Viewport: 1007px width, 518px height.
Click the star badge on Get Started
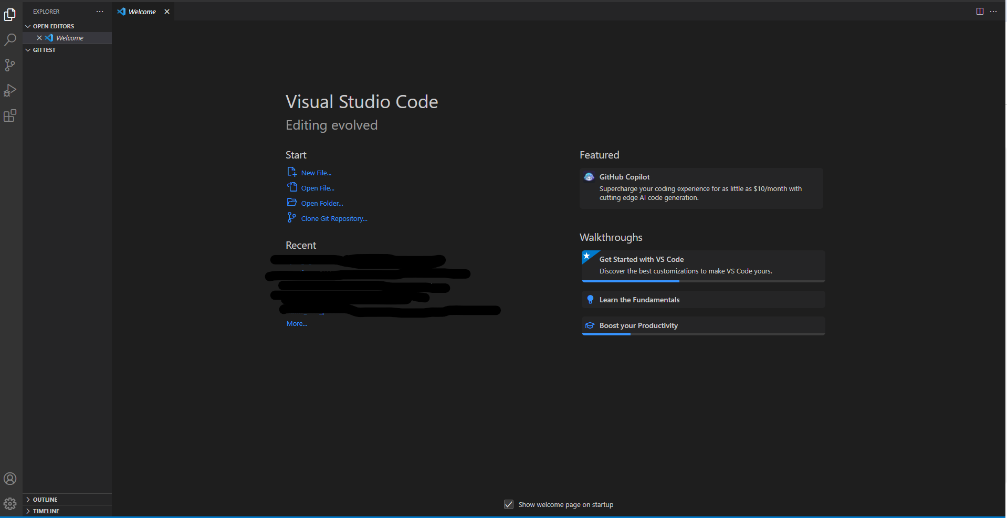click(x=587, y=256)
